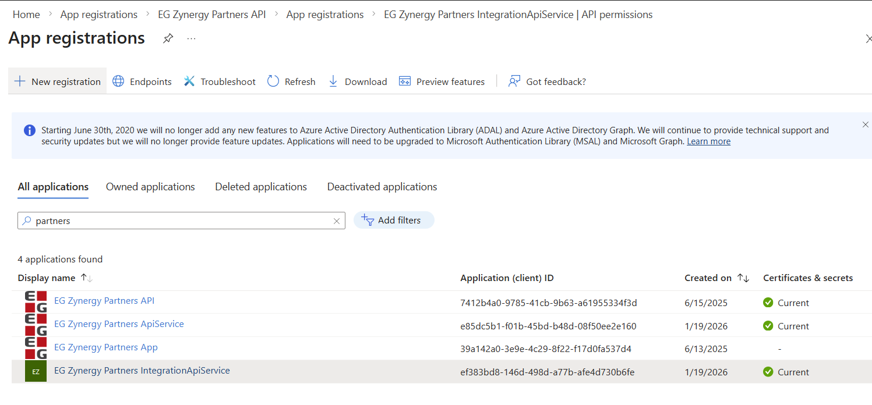
Task: Click the green EZ icon of IntegrationApiService
Action: coord(36,372)
